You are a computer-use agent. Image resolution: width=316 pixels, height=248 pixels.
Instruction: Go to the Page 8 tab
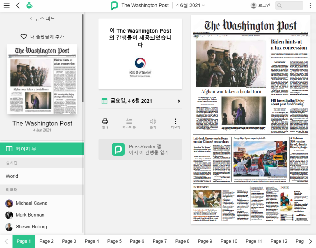click(x=182, y=241)
